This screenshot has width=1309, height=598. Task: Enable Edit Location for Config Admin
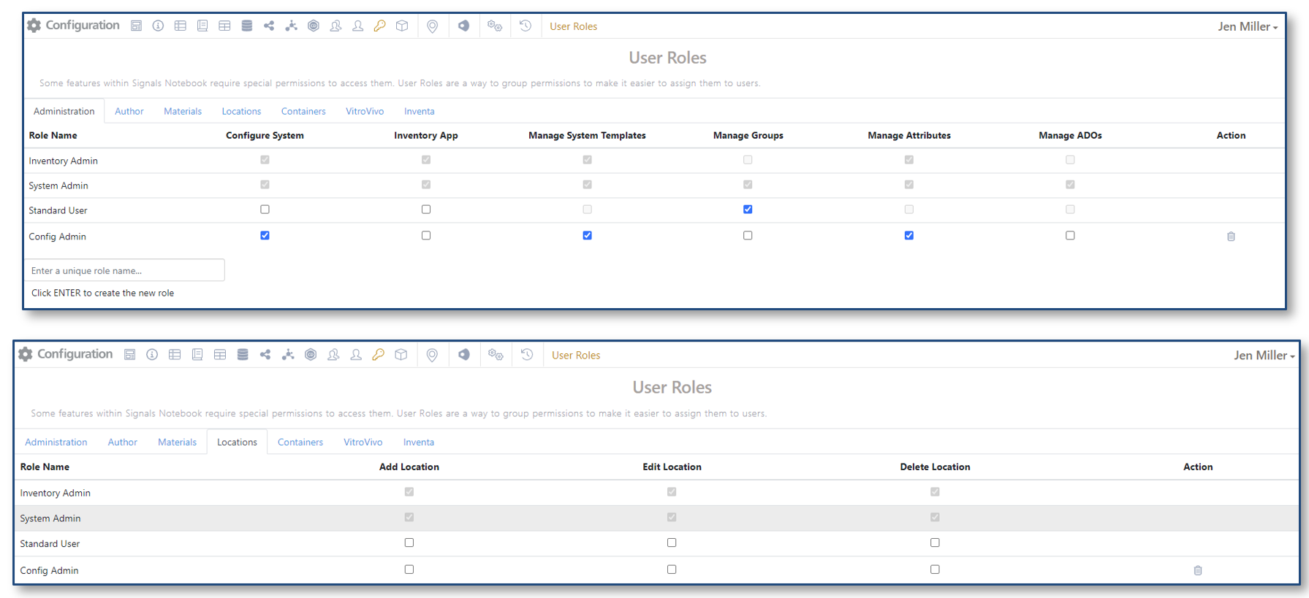pos(672,570)
